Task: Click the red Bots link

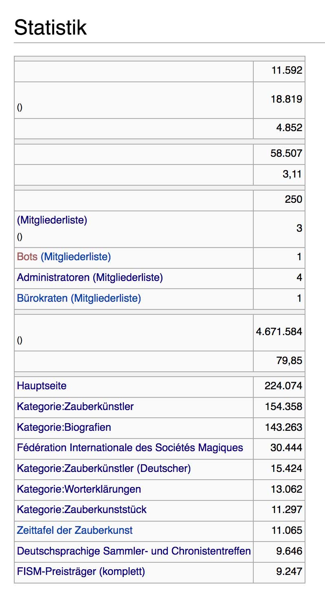Action: (27, 257)
